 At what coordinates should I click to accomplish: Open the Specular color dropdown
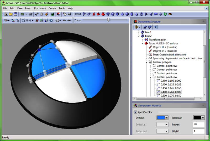203,118
